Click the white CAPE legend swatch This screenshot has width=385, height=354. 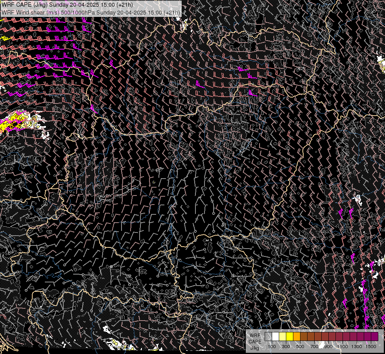coord(276,336)
